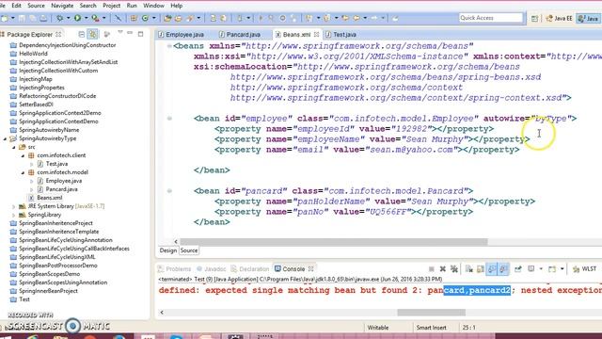Open the Package Explorer View Menu
This screenshot has height=339, width=602.
(x=120, y=32)
